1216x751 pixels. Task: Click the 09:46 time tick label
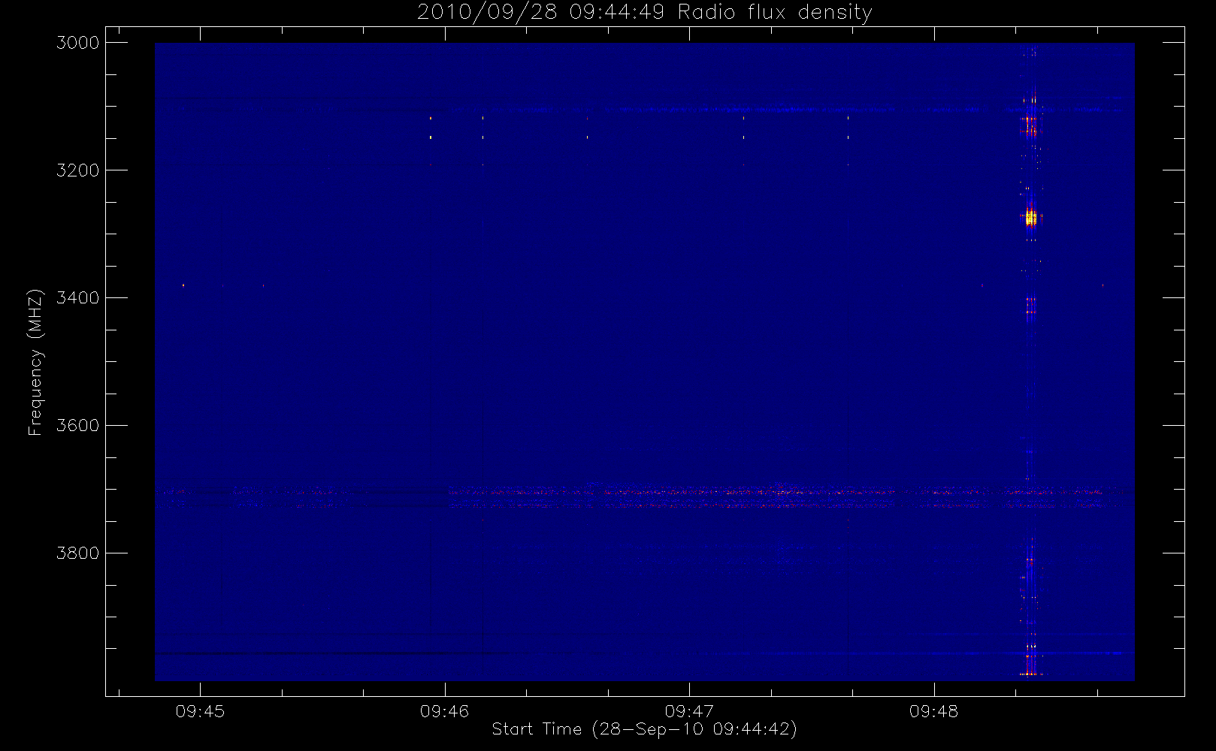445,711
